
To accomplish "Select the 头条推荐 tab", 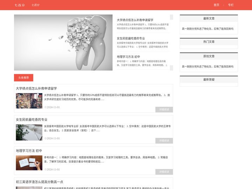I will tap(24, 78).
